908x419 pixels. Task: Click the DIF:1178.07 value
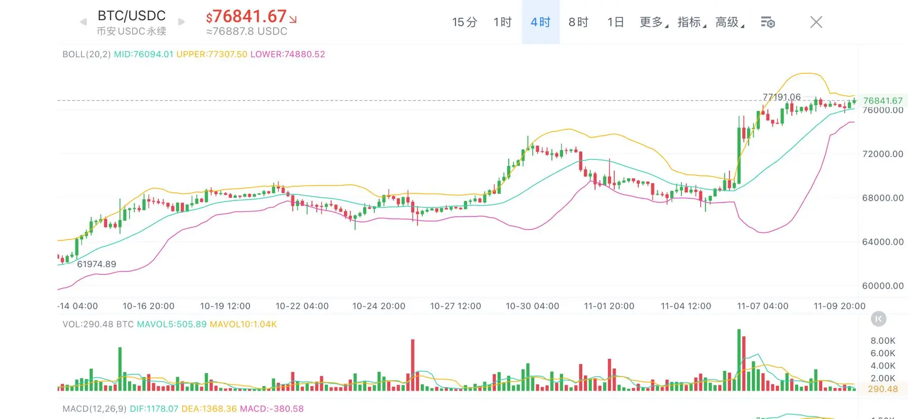[x=154, y=409]
